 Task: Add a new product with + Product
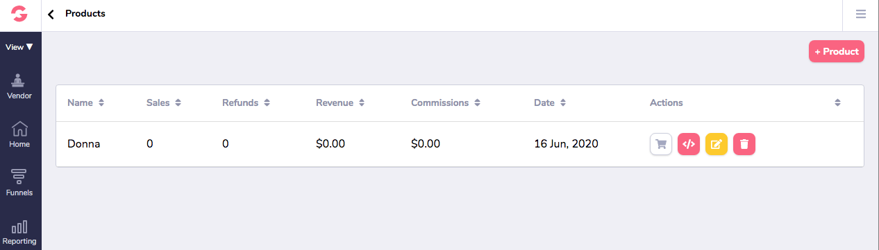click(837, 51)
